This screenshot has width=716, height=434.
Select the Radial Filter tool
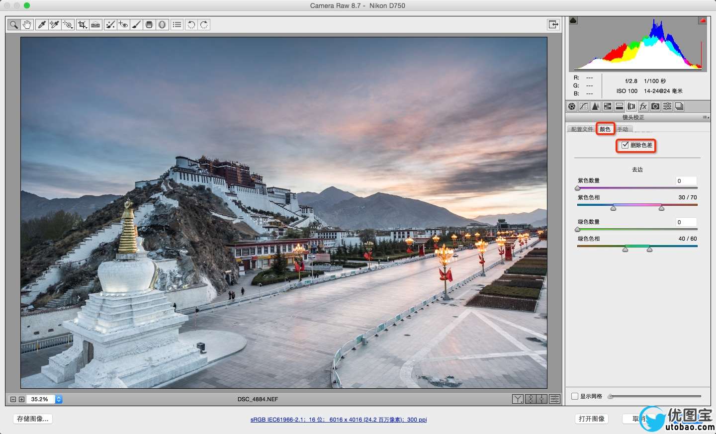162,24
